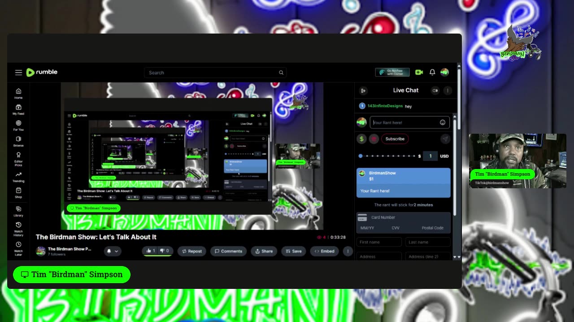The width and height of the screenshot is (574, 322).
Task: Focus the MM/YY expiry field
Action: pos(367,228)
